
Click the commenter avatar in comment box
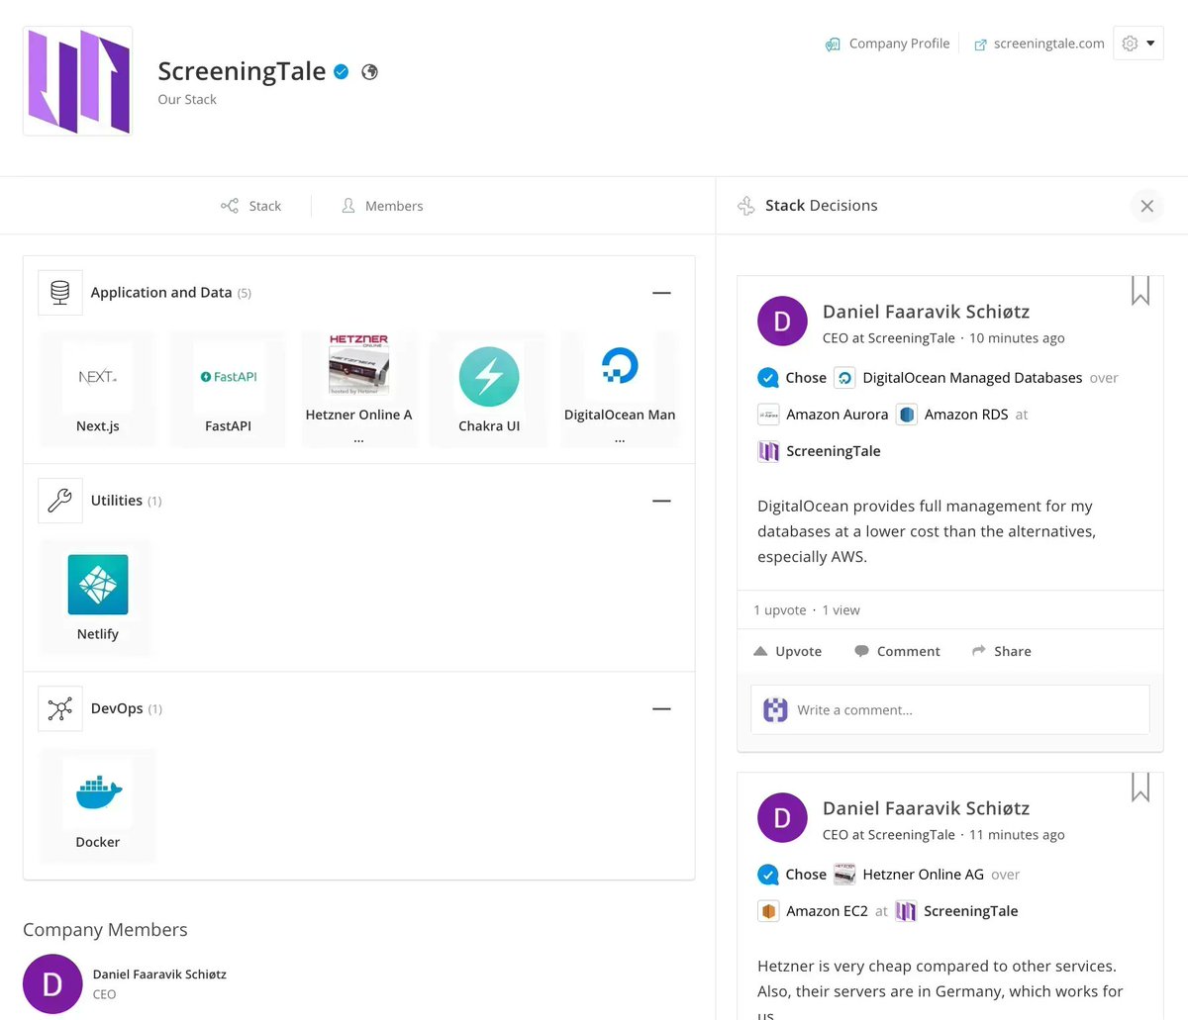coord(775,709)
